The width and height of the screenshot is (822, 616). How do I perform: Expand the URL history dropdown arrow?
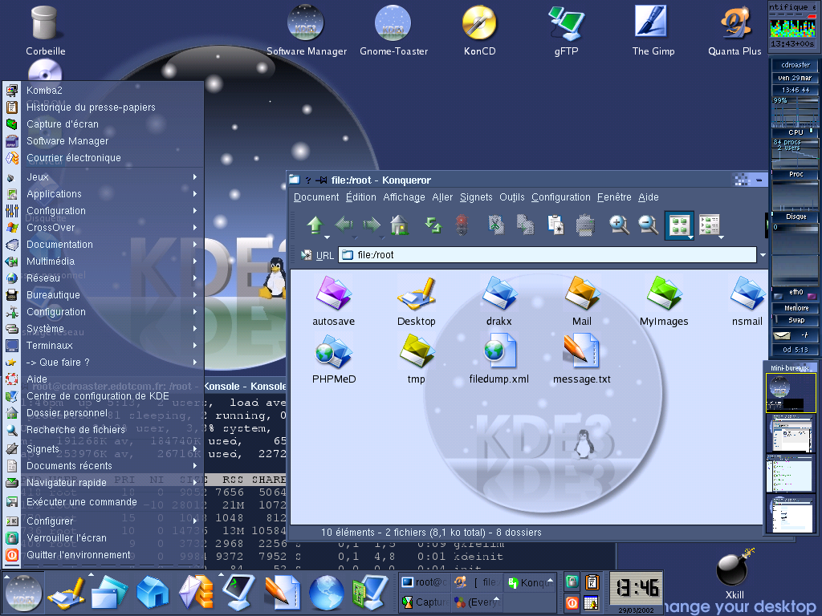tap(763, 255)
